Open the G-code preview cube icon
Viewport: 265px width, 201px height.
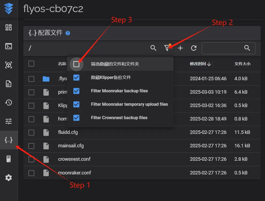tap(9, 65)
